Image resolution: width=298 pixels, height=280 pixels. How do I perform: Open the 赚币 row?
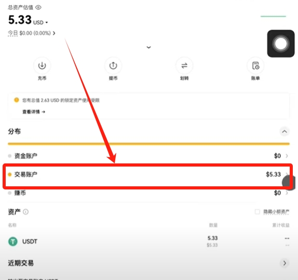click(148, 193)
